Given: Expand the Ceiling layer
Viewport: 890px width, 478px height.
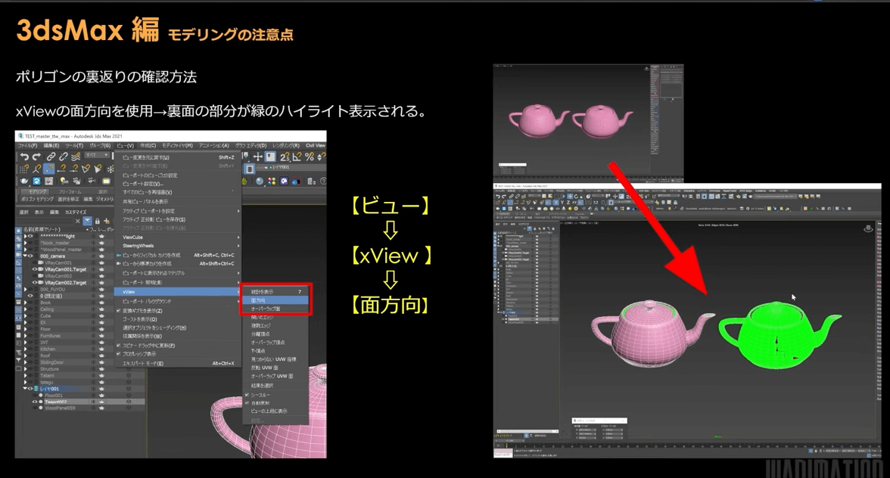Looking at the screenshot, I should point(25,309).
